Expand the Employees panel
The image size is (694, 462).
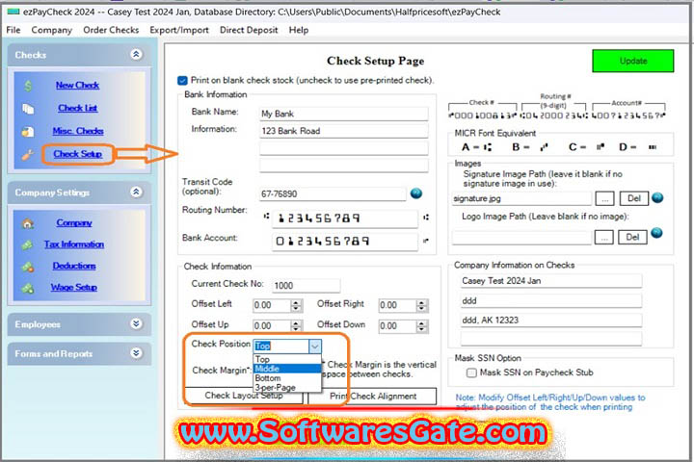click(136, 323)
